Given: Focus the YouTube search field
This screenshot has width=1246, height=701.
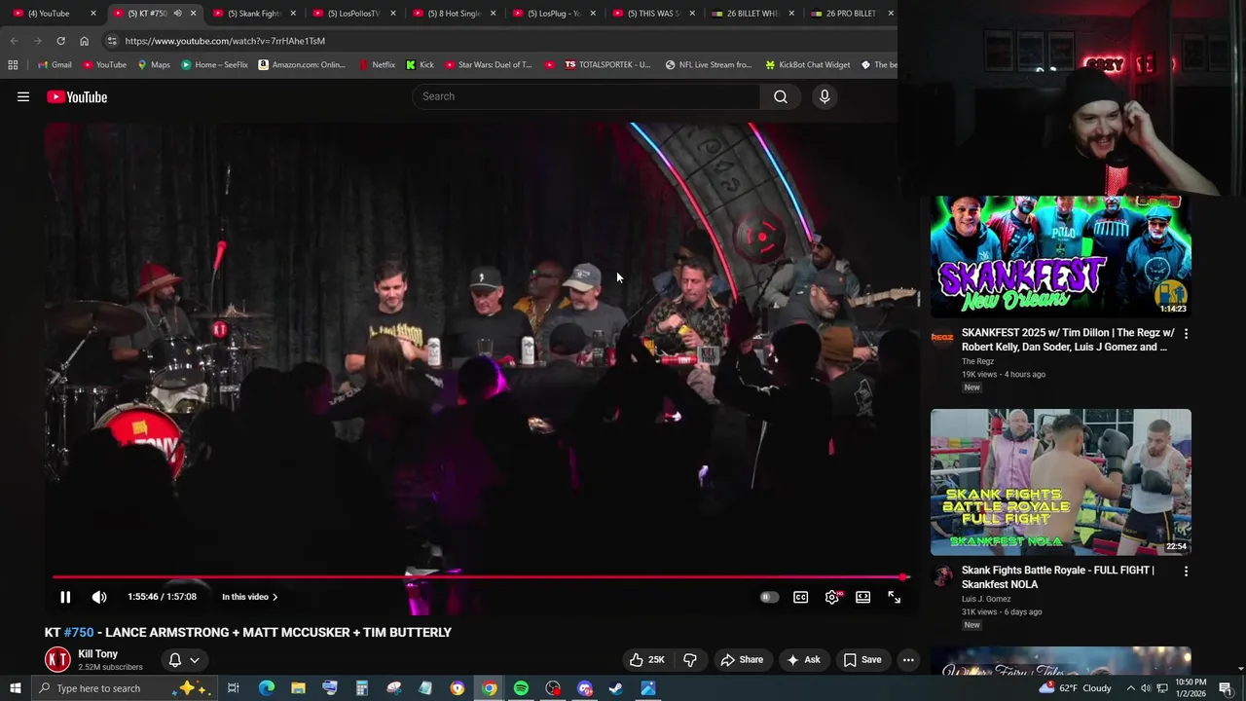Looking at the screenshot, I should click(586, 96).
